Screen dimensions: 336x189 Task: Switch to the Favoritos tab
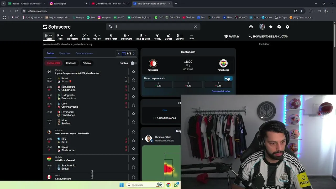65,53
